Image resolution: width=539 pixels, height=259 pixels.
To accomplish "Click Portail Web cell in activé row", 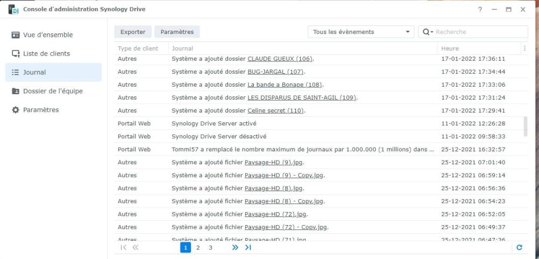I will point(134,123).
